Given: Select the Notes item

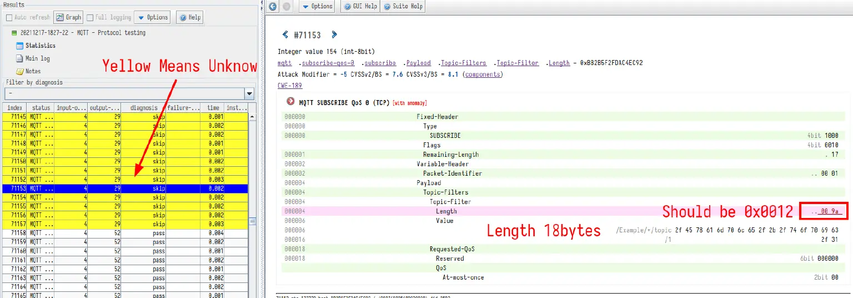Looking at the screenshot, I should [33, 71].
